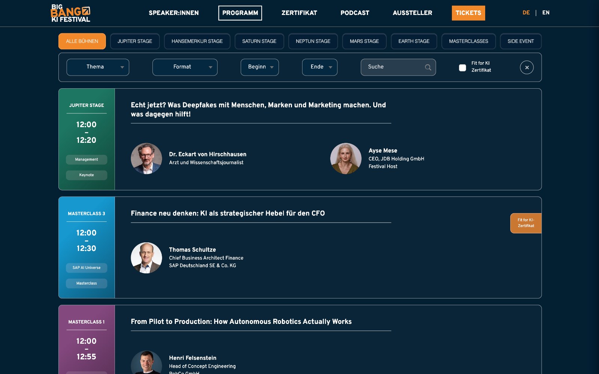Switch language to DE
This screenshot has height=374, width=599.
(526, 13)
